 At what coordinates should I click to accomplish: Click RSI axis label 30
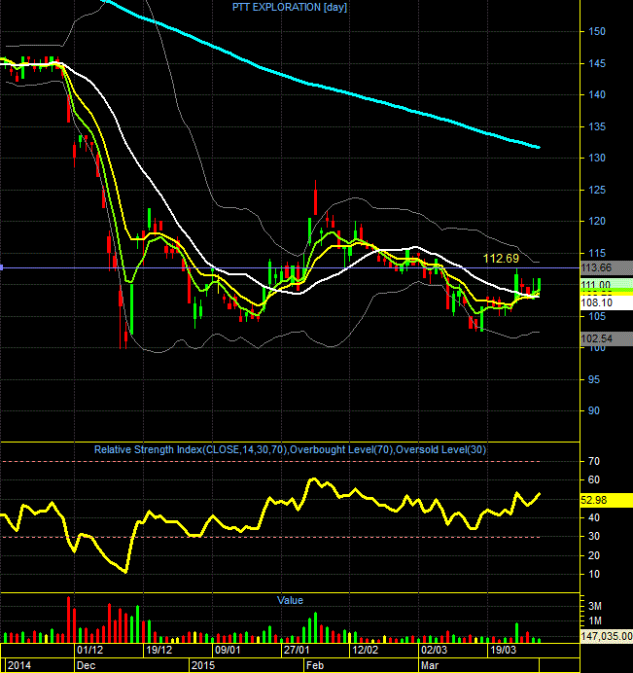[594, 536]
